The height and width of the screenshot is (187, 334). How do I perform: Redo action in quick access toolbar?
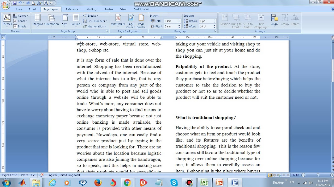tap(28, 3)
